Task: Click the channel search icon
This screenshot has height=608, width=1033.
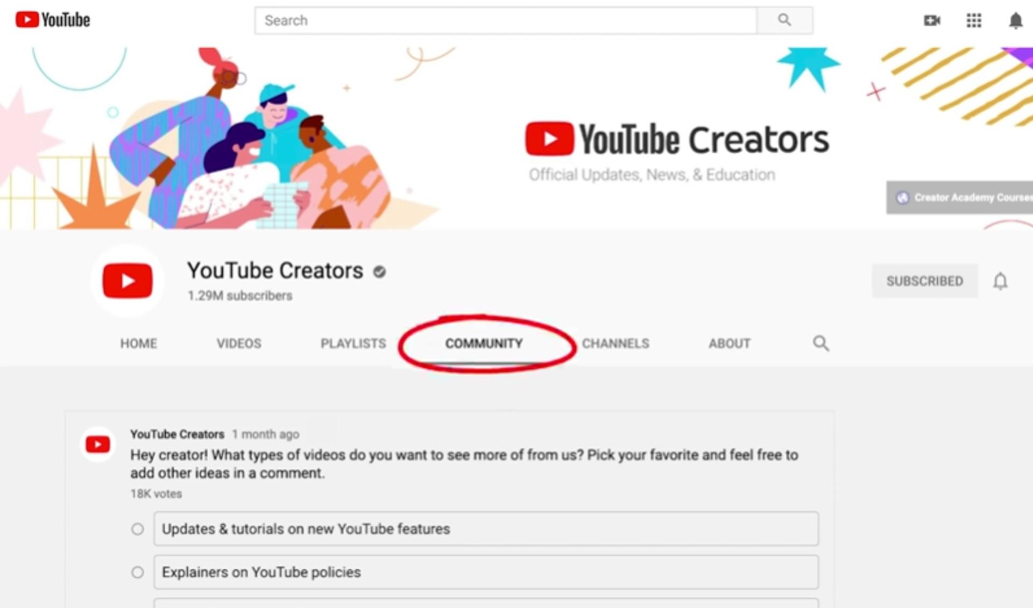Action: point(820,343)
